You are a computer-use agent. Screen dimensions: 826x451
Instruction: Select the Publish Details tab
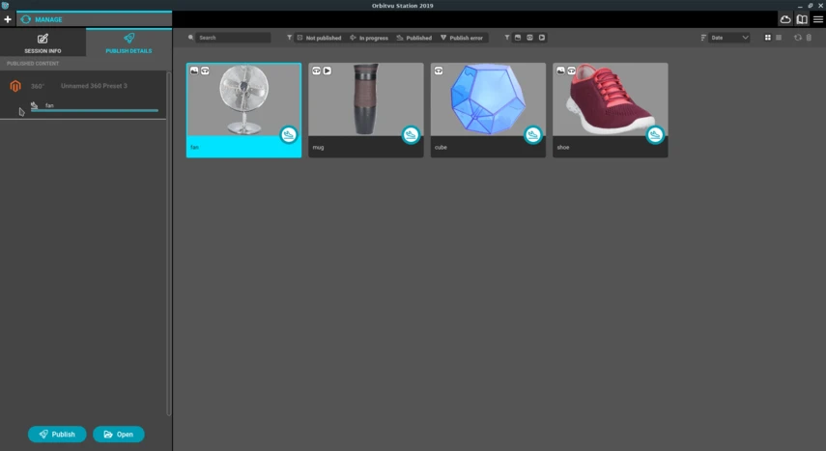(x=128, y=42)
